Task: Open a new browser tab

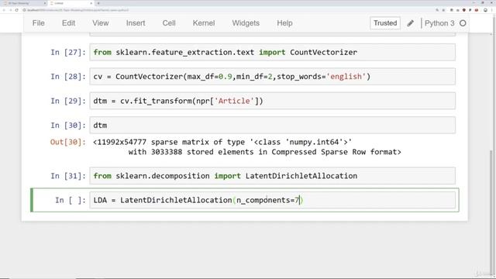Action: [x=98, y=3]
